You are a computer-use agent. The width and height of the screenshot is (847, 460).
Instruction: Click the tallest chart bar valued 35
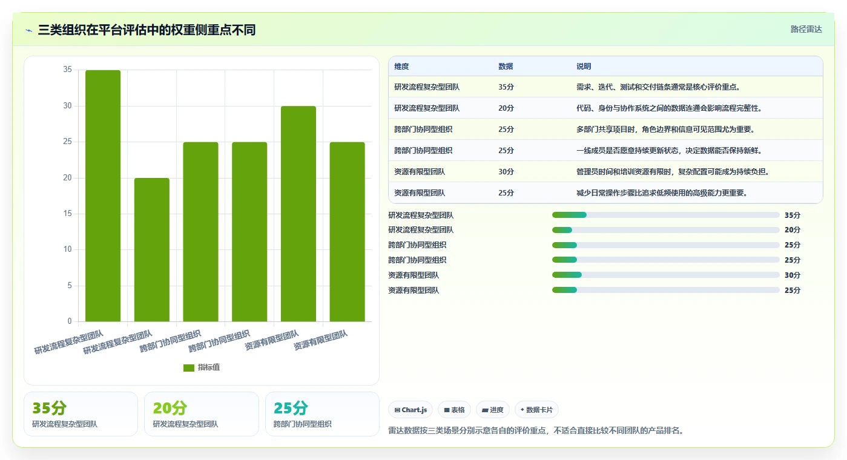pyautogui.click(x=103, y=195)
